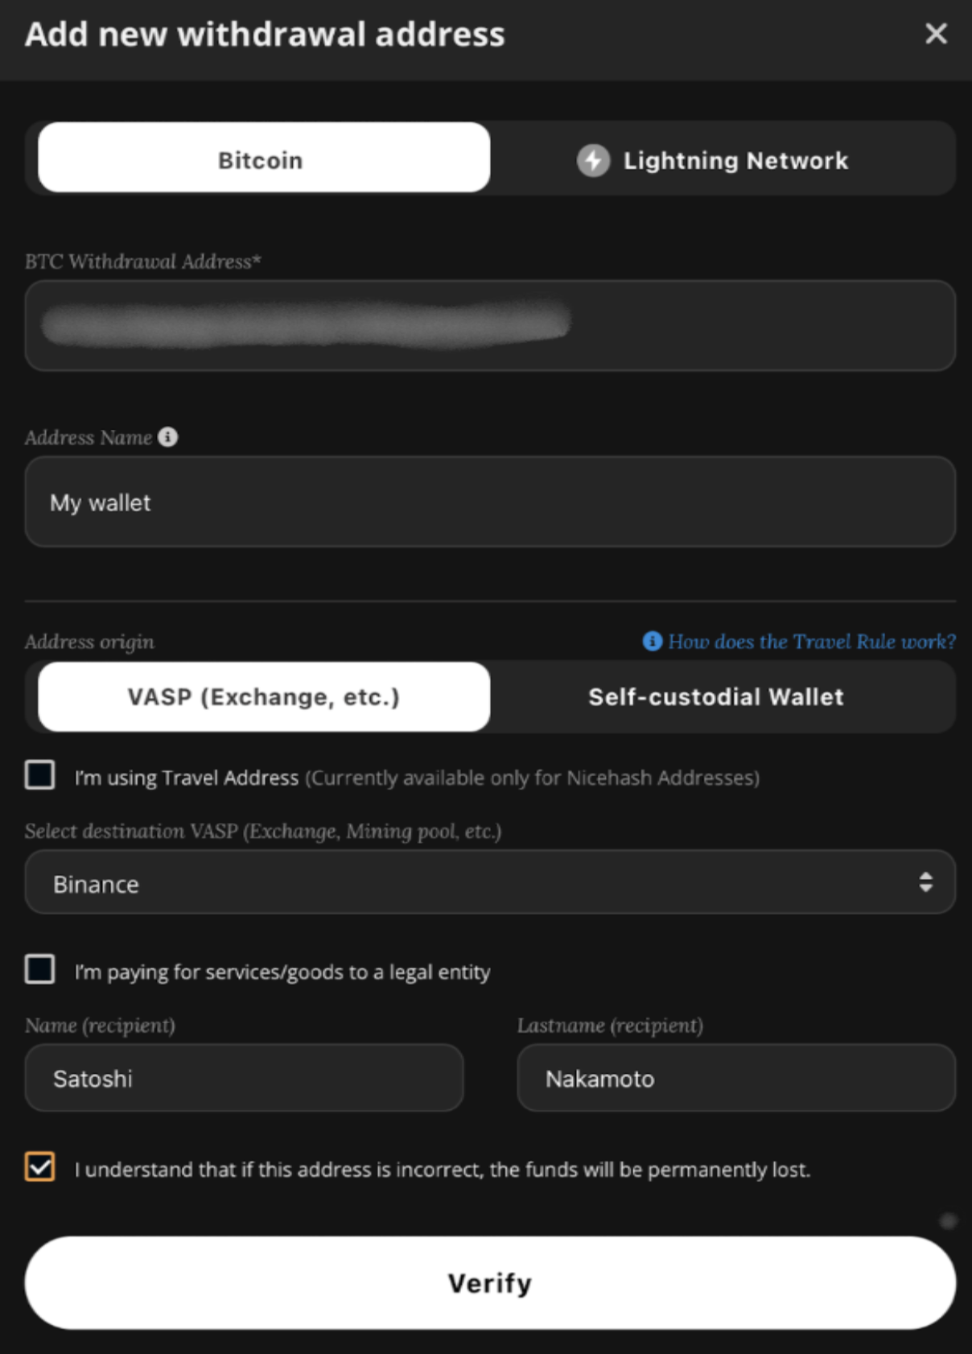Choose Self-custodial Wallet as address origin
This screenshot has height=1354, width=972.
(x=716, y=696)
